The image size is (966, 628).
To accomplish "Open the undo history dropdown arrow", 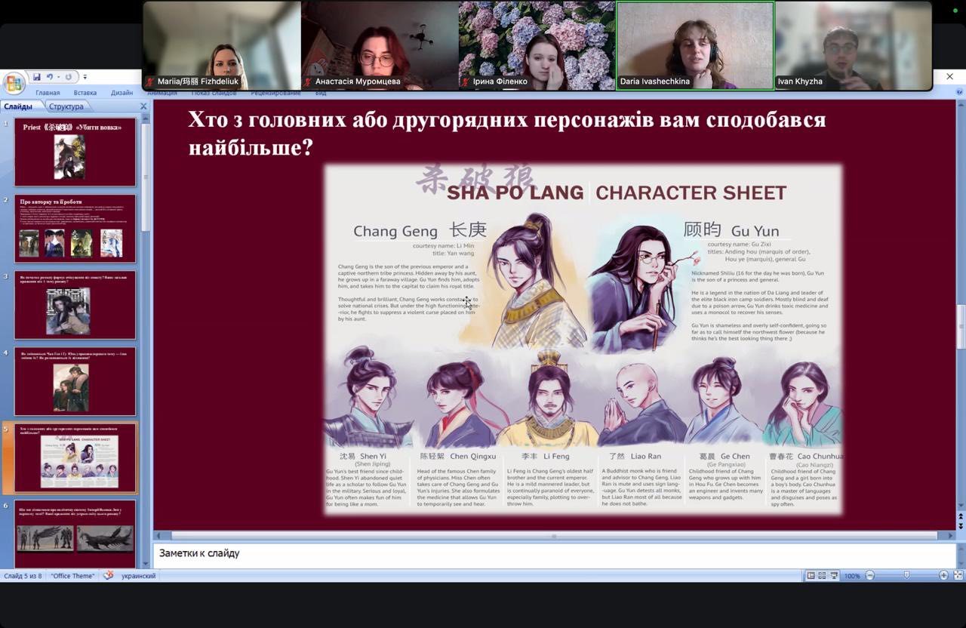I will pyautogui.click(x=57, y=77).
